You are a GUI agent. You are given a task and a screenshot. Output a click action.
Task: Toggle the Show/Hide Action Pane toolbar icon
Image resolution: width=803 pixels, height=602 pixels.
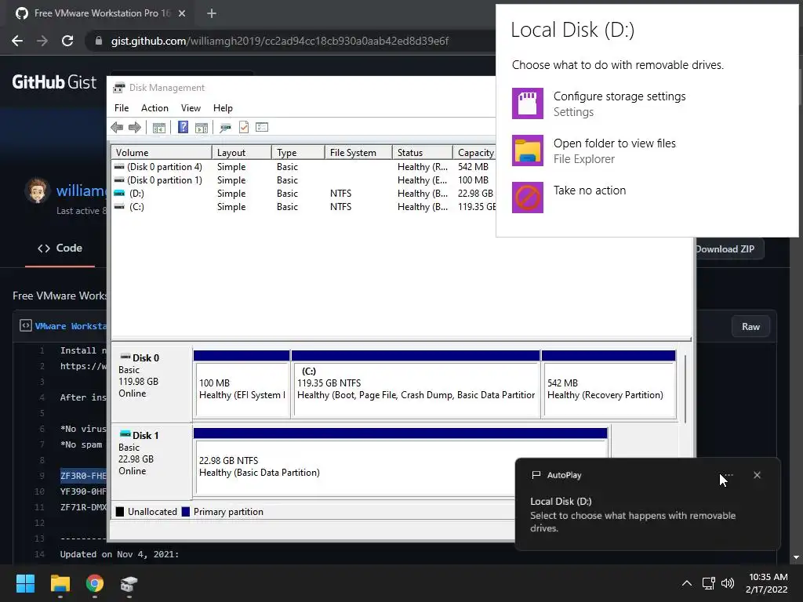coord(202,128)
